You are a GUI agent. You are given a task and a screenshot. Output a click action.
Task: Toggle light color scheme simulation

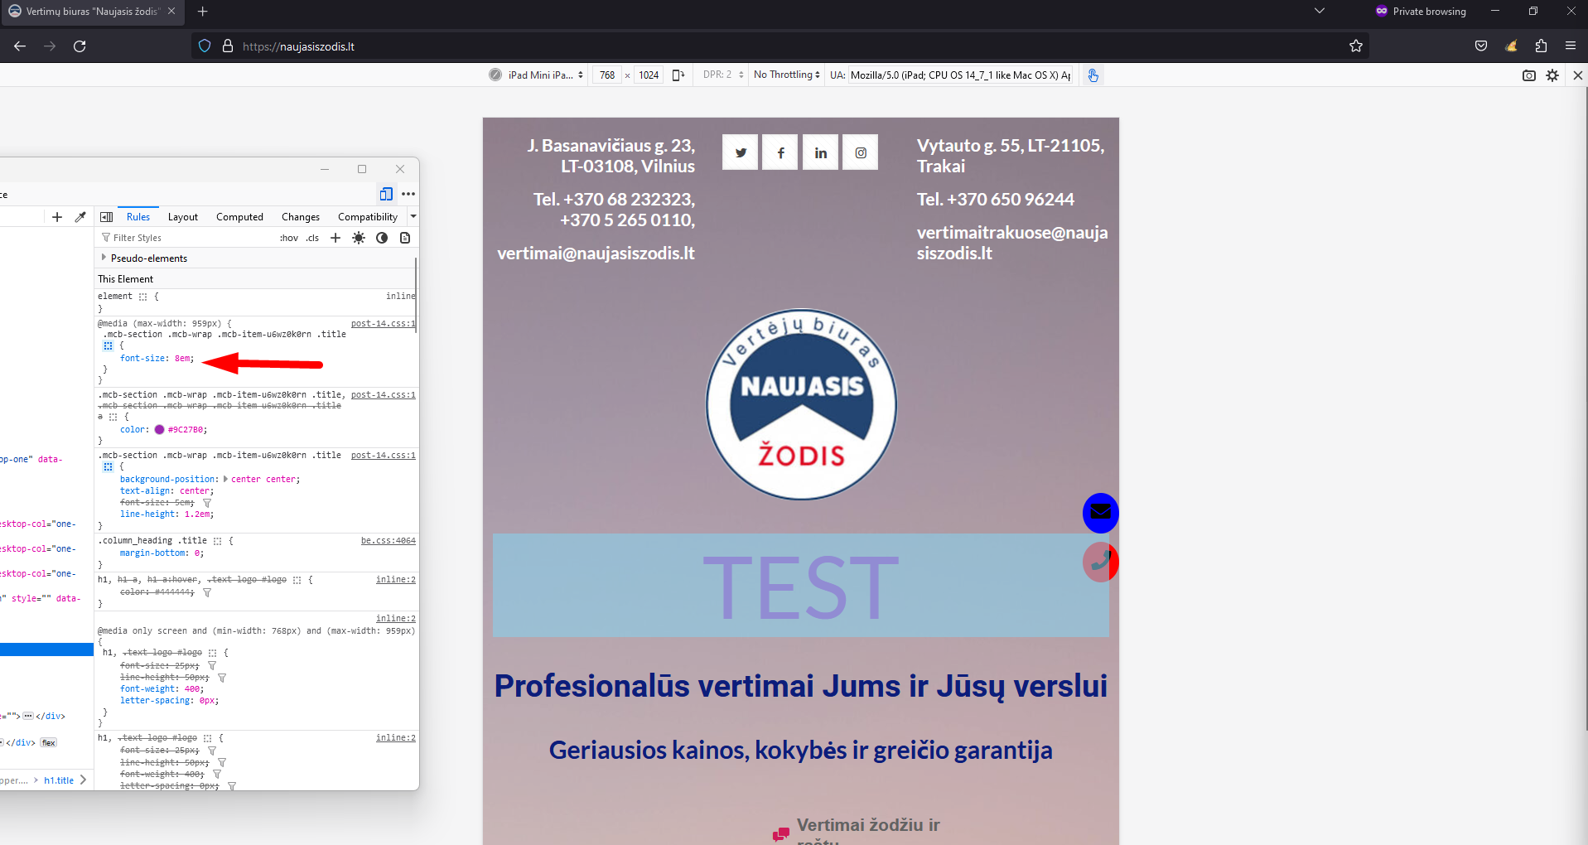coord(359,238)
